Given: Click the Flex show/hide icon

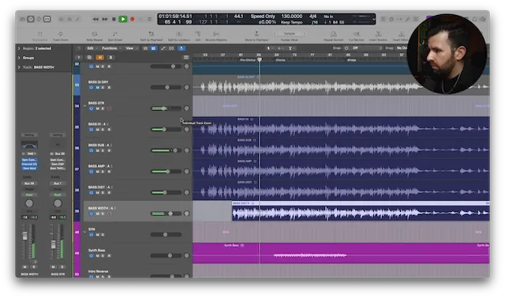Looking at the screenshot, I should coord(171,48).
